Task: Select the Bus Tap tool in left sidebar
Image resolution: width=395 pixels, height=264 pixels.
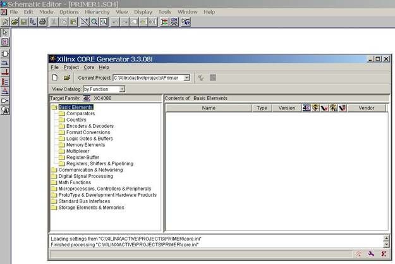Action: click(5, 82)
